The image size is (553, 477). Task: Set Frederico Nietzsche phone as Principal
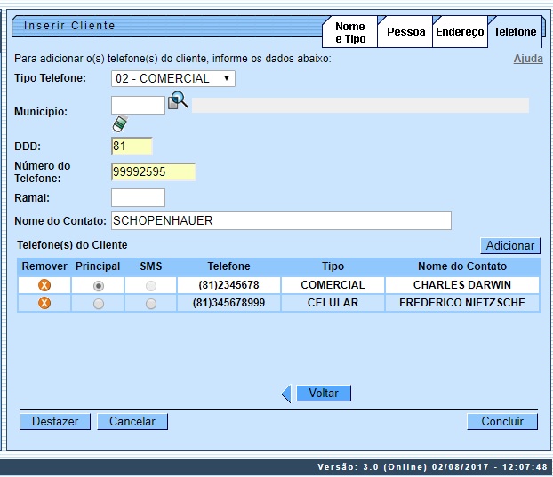(x=98, y=303)
